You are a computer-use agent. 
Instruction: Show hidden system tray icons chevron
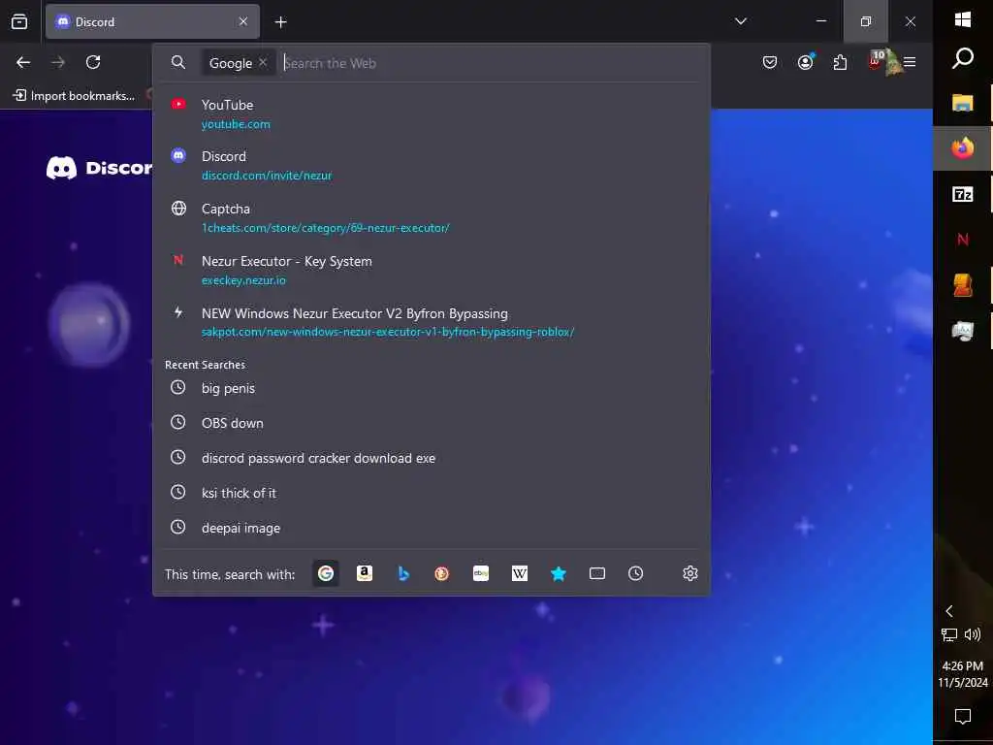coord(949,611)
